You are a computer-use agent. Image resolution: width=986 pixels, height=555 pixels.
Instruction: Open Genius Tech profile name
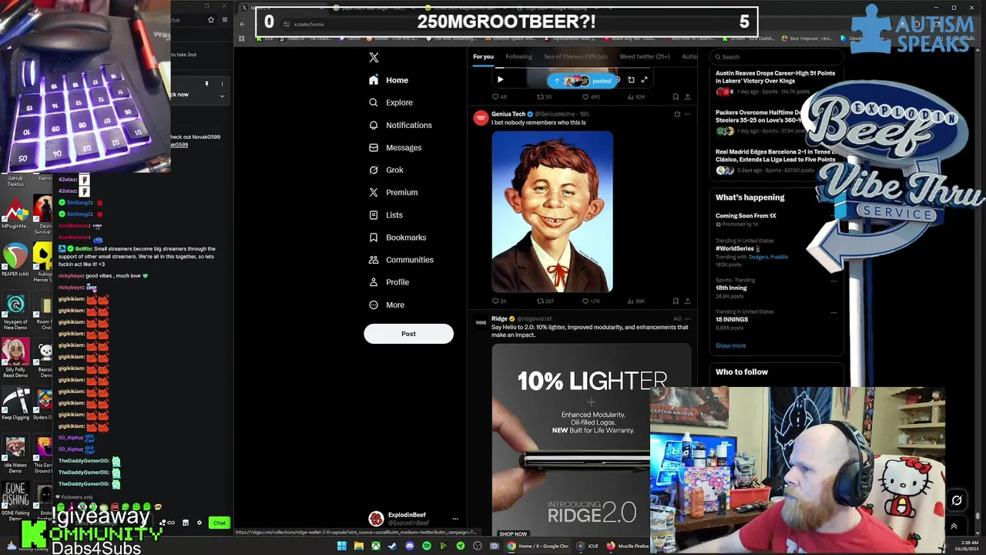coord(508,114)
